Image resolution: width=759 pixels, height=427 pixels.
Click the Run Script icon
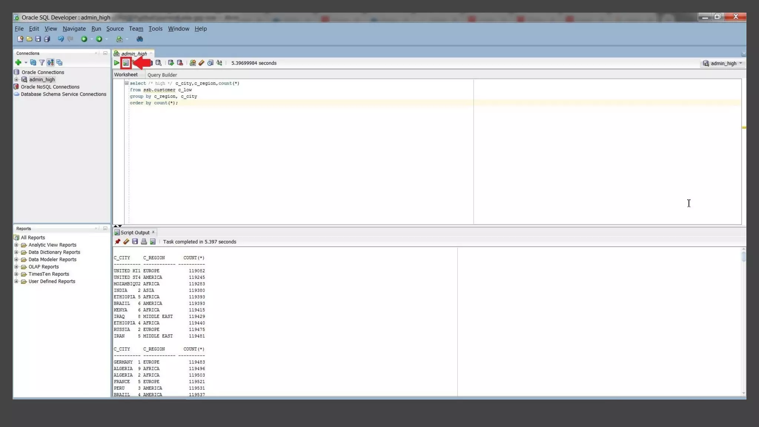(x=126, y=63)
